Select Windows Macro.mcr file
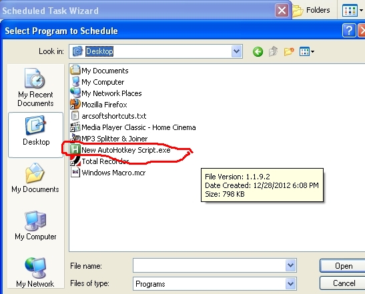Screen dimensions: 365x294 pyautogui.click(x=108, y=173)
